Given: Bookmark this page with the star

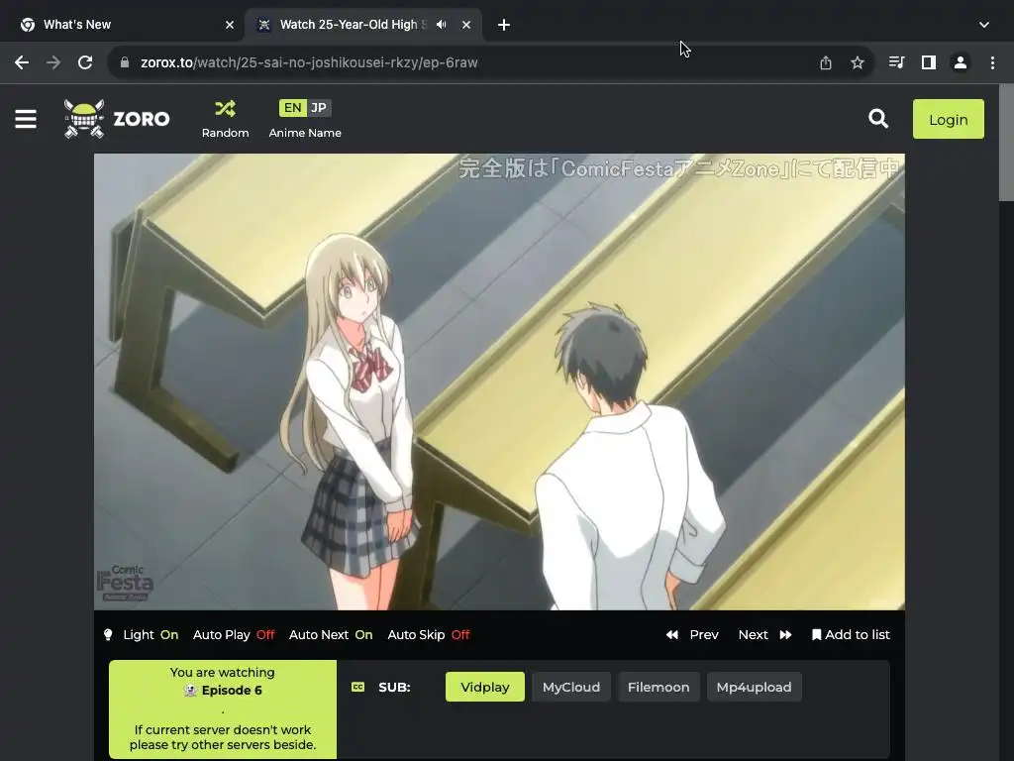Looking at the screenshot, I should point(857,62).
